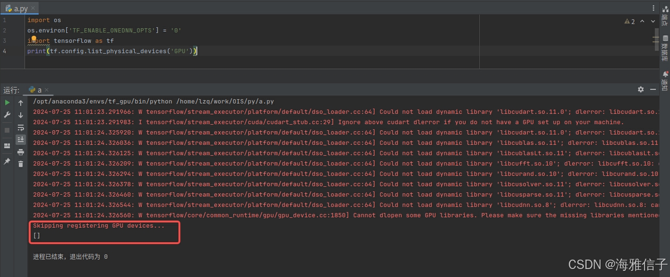Toggle soft-wrap in the console
This screenshot has width=670, height=277.
point(21,127)
